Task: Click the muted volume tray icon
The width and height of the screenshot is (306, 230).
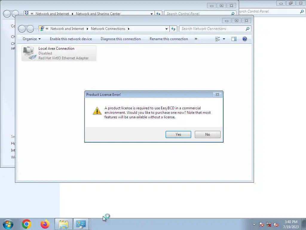Action: (276, 224)
